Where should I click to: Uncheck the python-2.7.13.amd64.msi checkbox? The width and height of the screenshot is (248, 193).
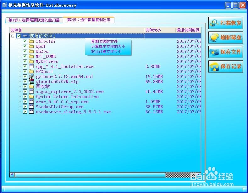coord(25,77)
